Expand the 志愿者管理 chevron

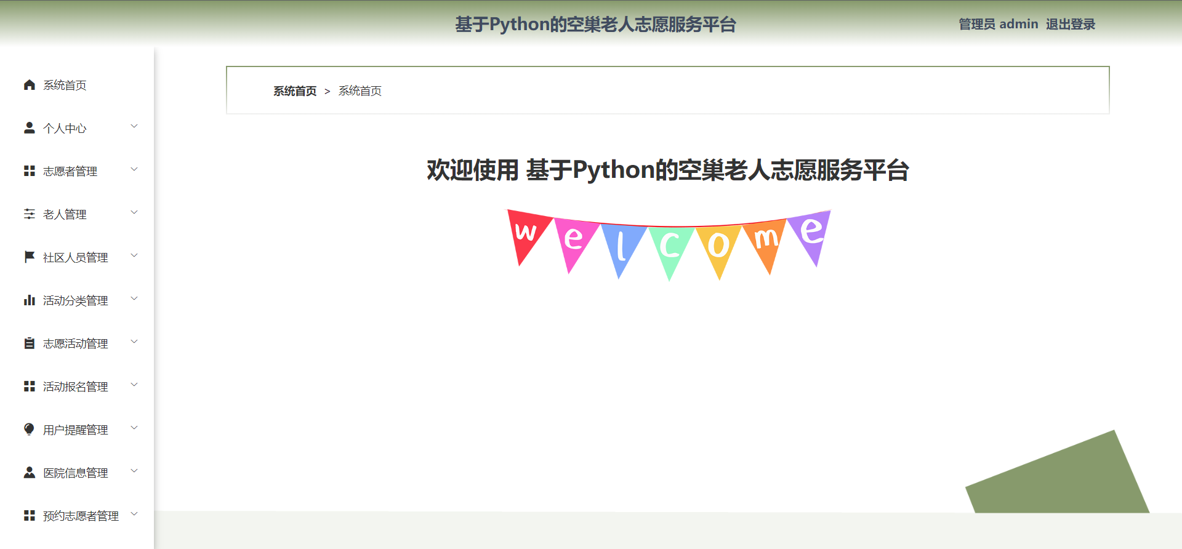coord(134,169)
